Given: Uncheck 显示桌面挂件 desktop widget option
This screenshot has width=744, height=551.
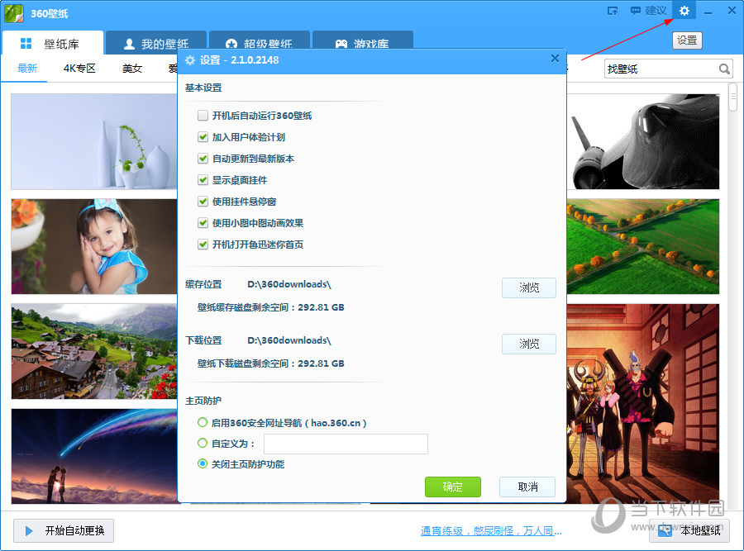Looking at the screenshot, I should [x=203, y=180].
